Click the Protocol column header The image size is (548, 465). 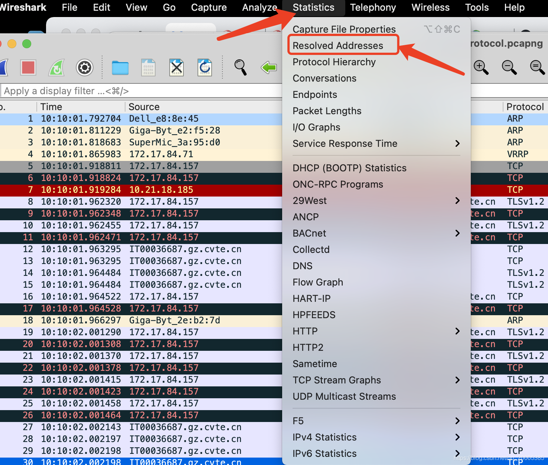(x=526, y=107)
